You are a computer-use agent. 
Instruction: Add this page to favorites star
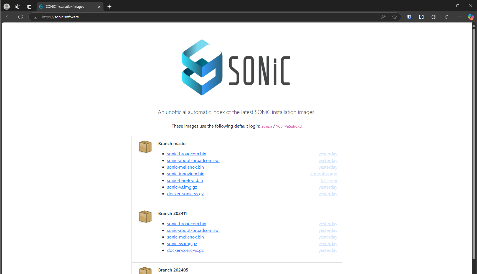[x=394, y=17]
